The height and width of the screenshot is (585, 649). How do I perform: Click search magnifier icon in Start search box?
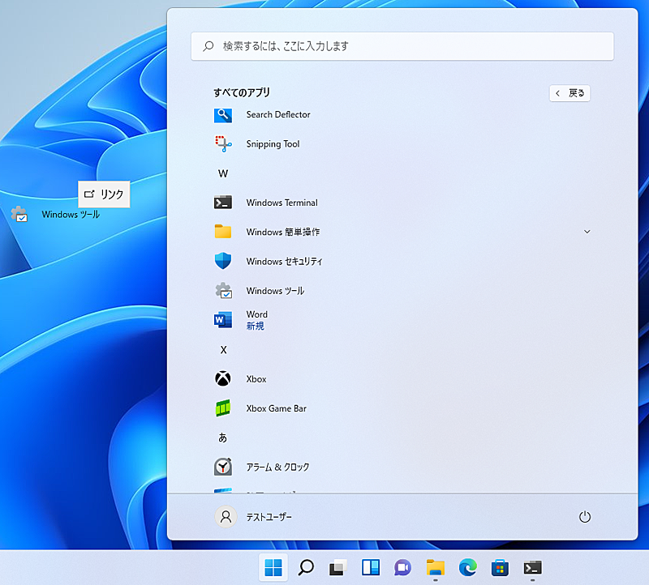tap(208, 46)
